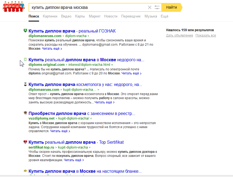
Task: Expand dropdown arrow after interest/diplom-vracha.html
Action: click(112, 65)
